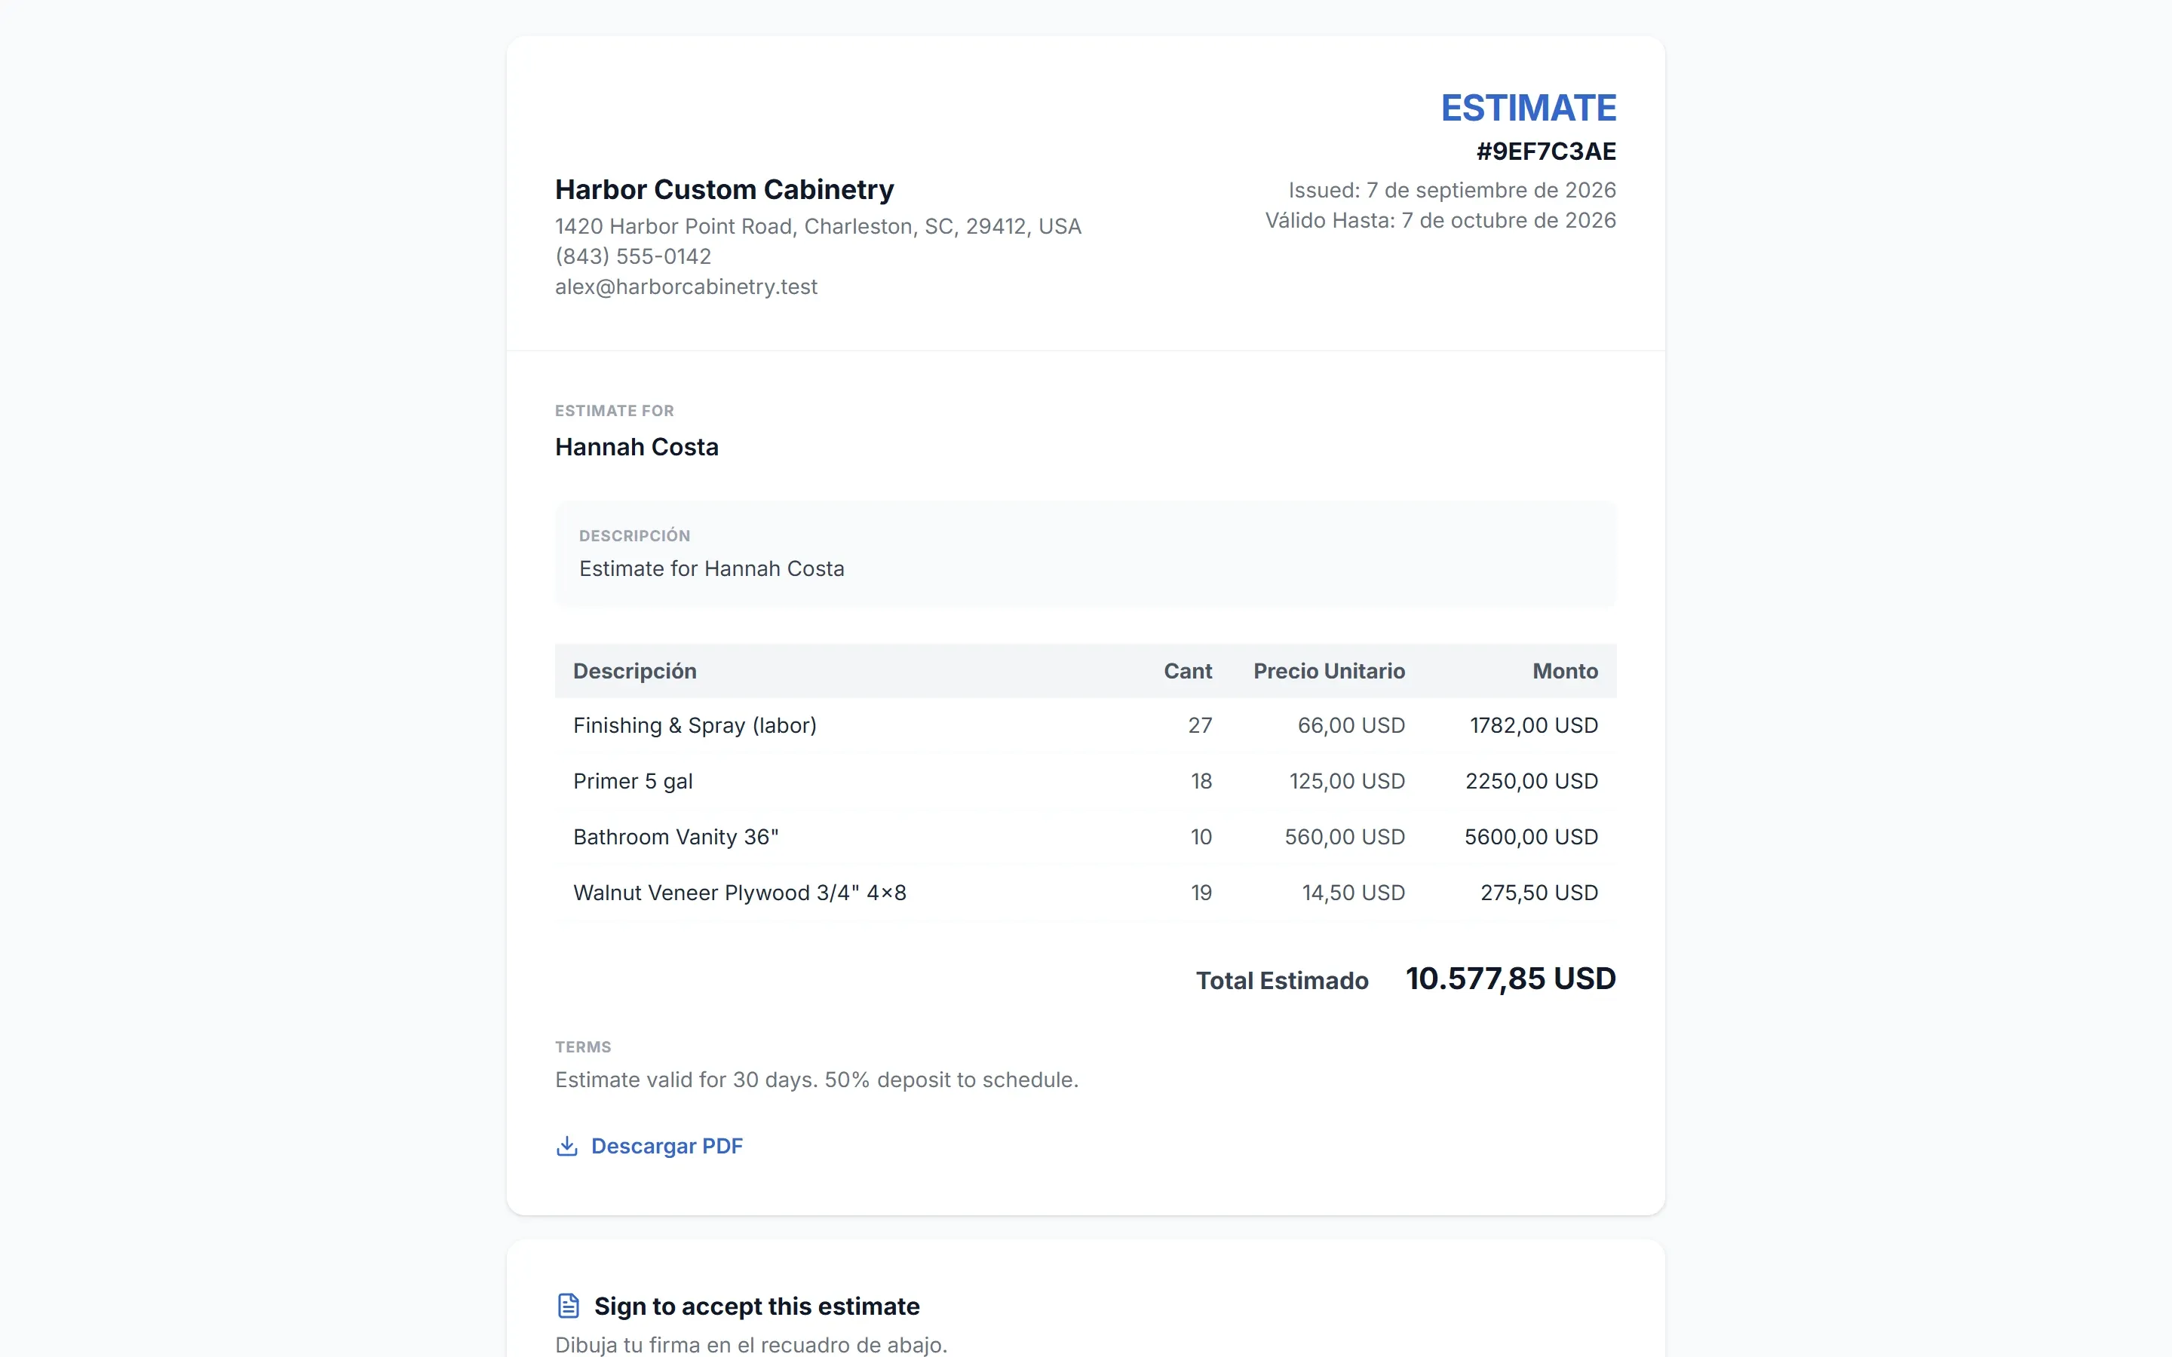
Task: Click the issued date 7 de septiembre de 2026
Action: [x=1453, y=190]
